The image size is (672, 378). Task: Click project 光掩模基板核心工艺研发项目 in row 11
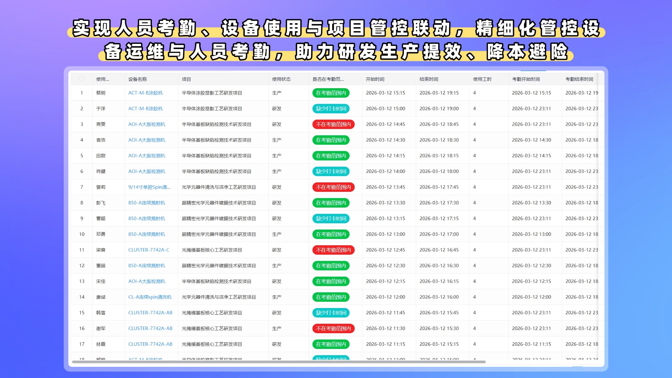point(212,250)
